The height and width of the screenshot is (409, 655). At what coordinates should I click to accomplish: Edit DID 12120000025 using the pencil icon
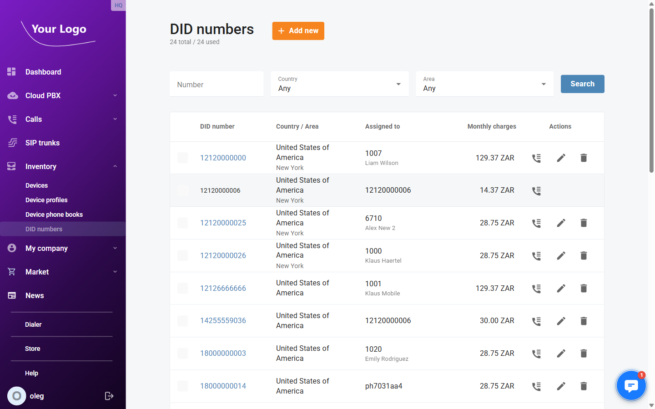pyautogui.click(x=561, y=223)
